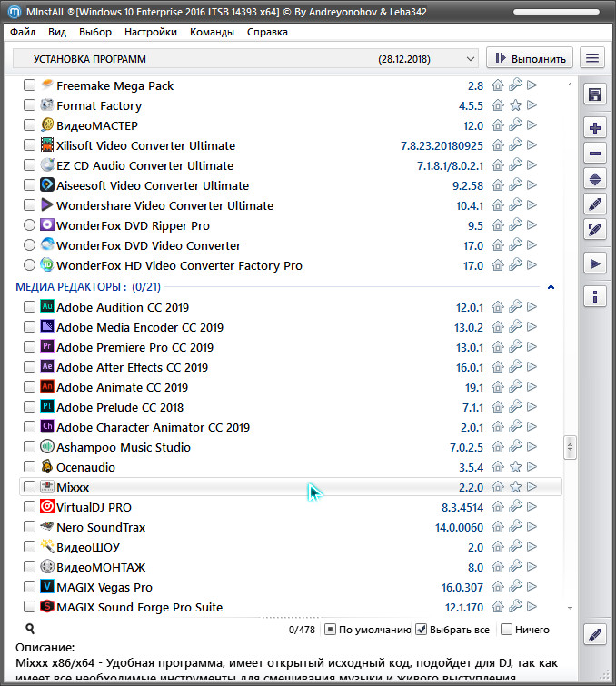
Task: Uncheck the "Выбрать все" checkbox
Action: tap(422, 630)
